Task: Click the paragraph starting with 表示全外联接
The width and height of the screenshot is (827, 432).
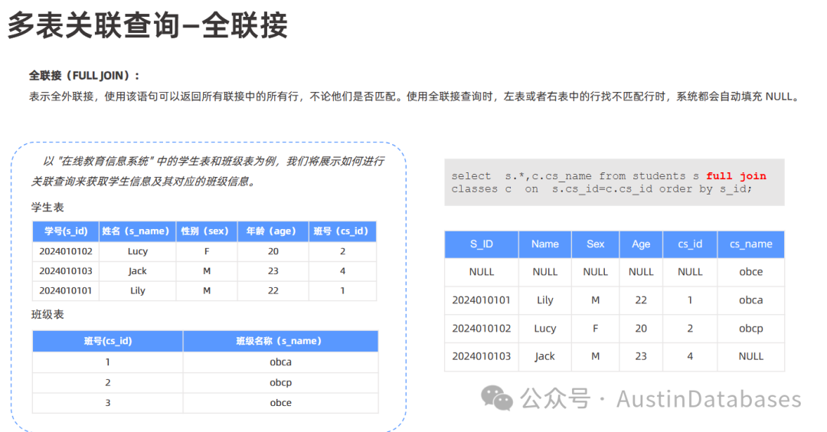Action: point(414,97)
